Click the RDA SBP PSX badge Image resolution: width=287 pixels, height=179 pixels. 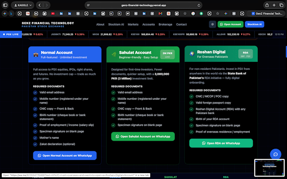[x=246, y=54]
